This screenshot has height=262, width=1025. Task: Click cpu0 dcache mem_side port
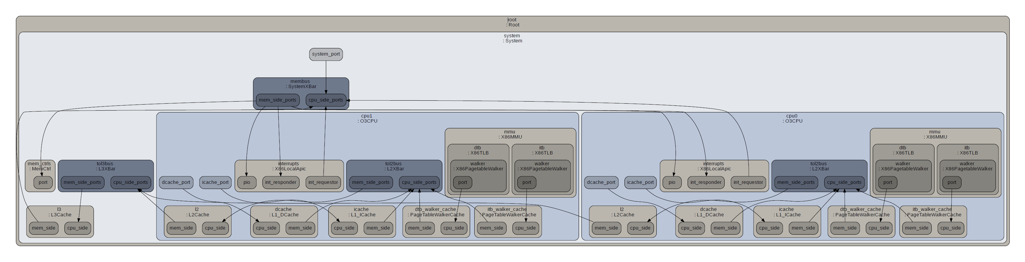point(725,228)
